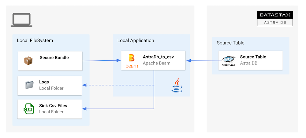Viewport: 306px width, 138px height.
Task: Click the DataStax Astra DB logo
Action: coord(275,19)
